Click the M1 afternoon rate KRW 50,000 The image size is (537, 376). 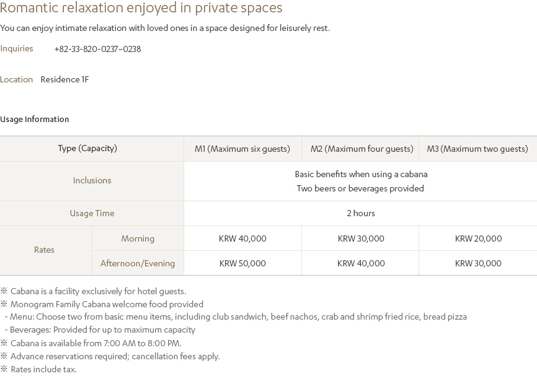pos(242,263)
